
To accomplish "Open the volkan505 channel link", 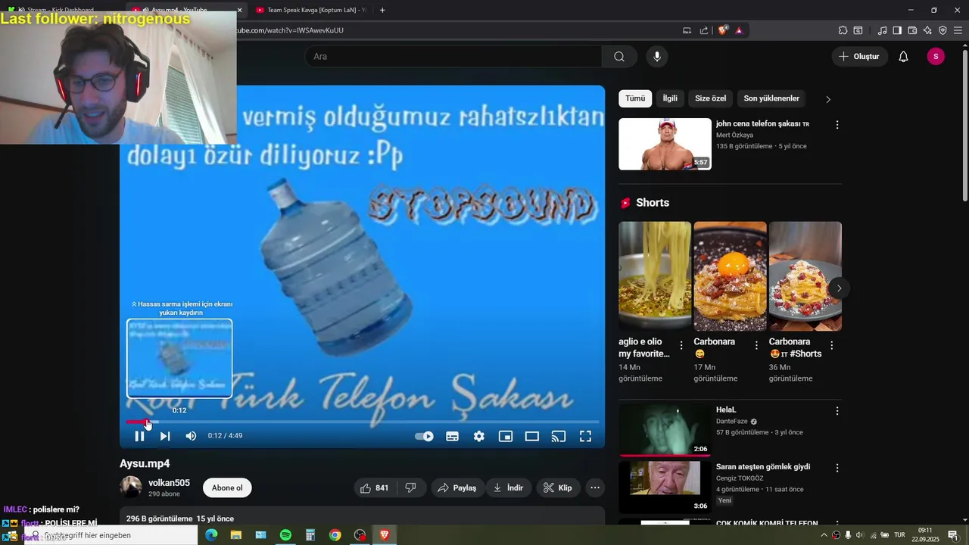I will tap(169, 483).
